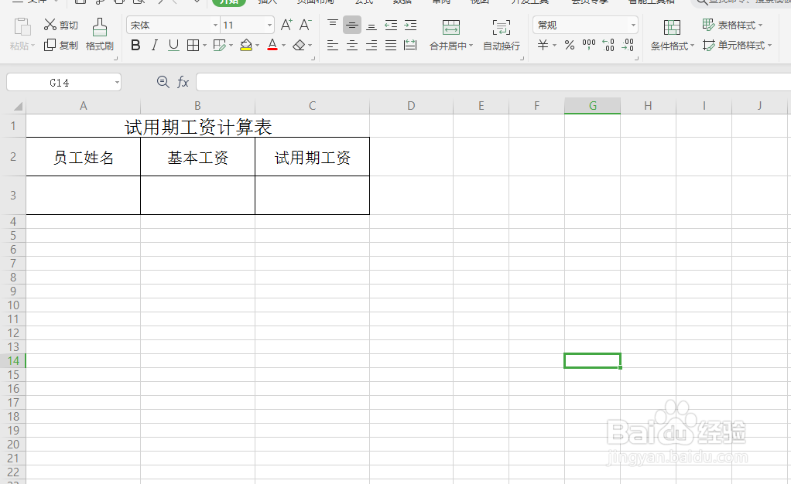Toggle underline formatting

(x=173, y=46)
